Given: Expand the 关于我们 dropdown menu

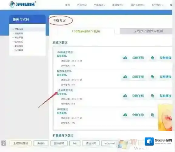Looking at the screenshot, I should point(157,5).
